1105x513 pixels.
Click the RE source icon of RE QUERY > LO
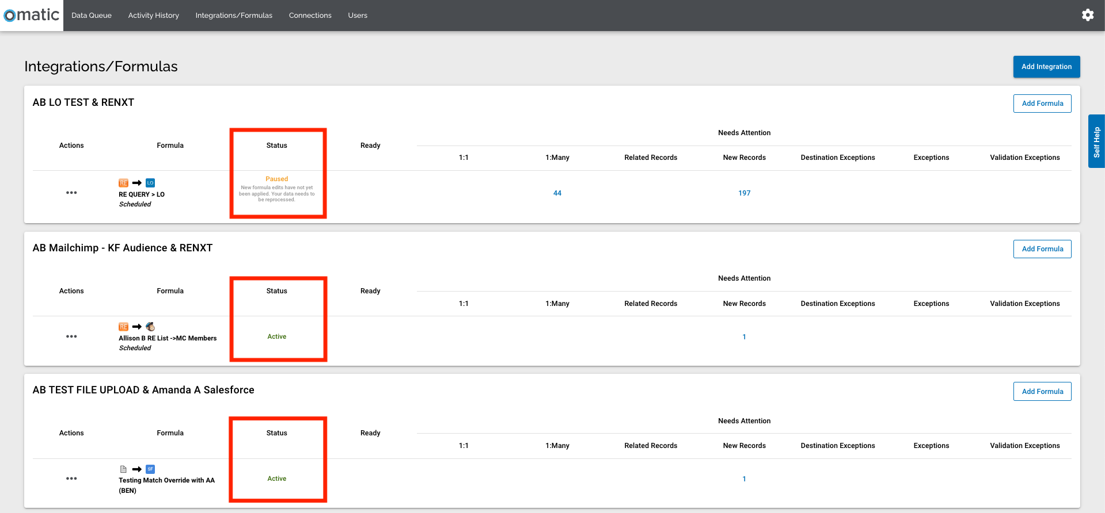click(123, 183)
